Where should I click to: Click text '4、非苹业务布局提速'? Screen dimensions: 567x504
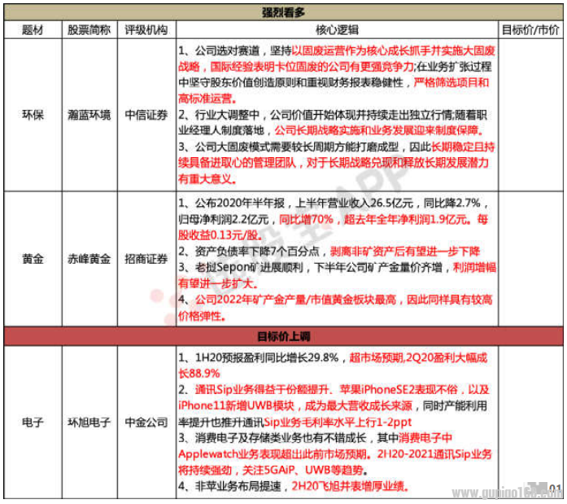(x=229, y=486)
